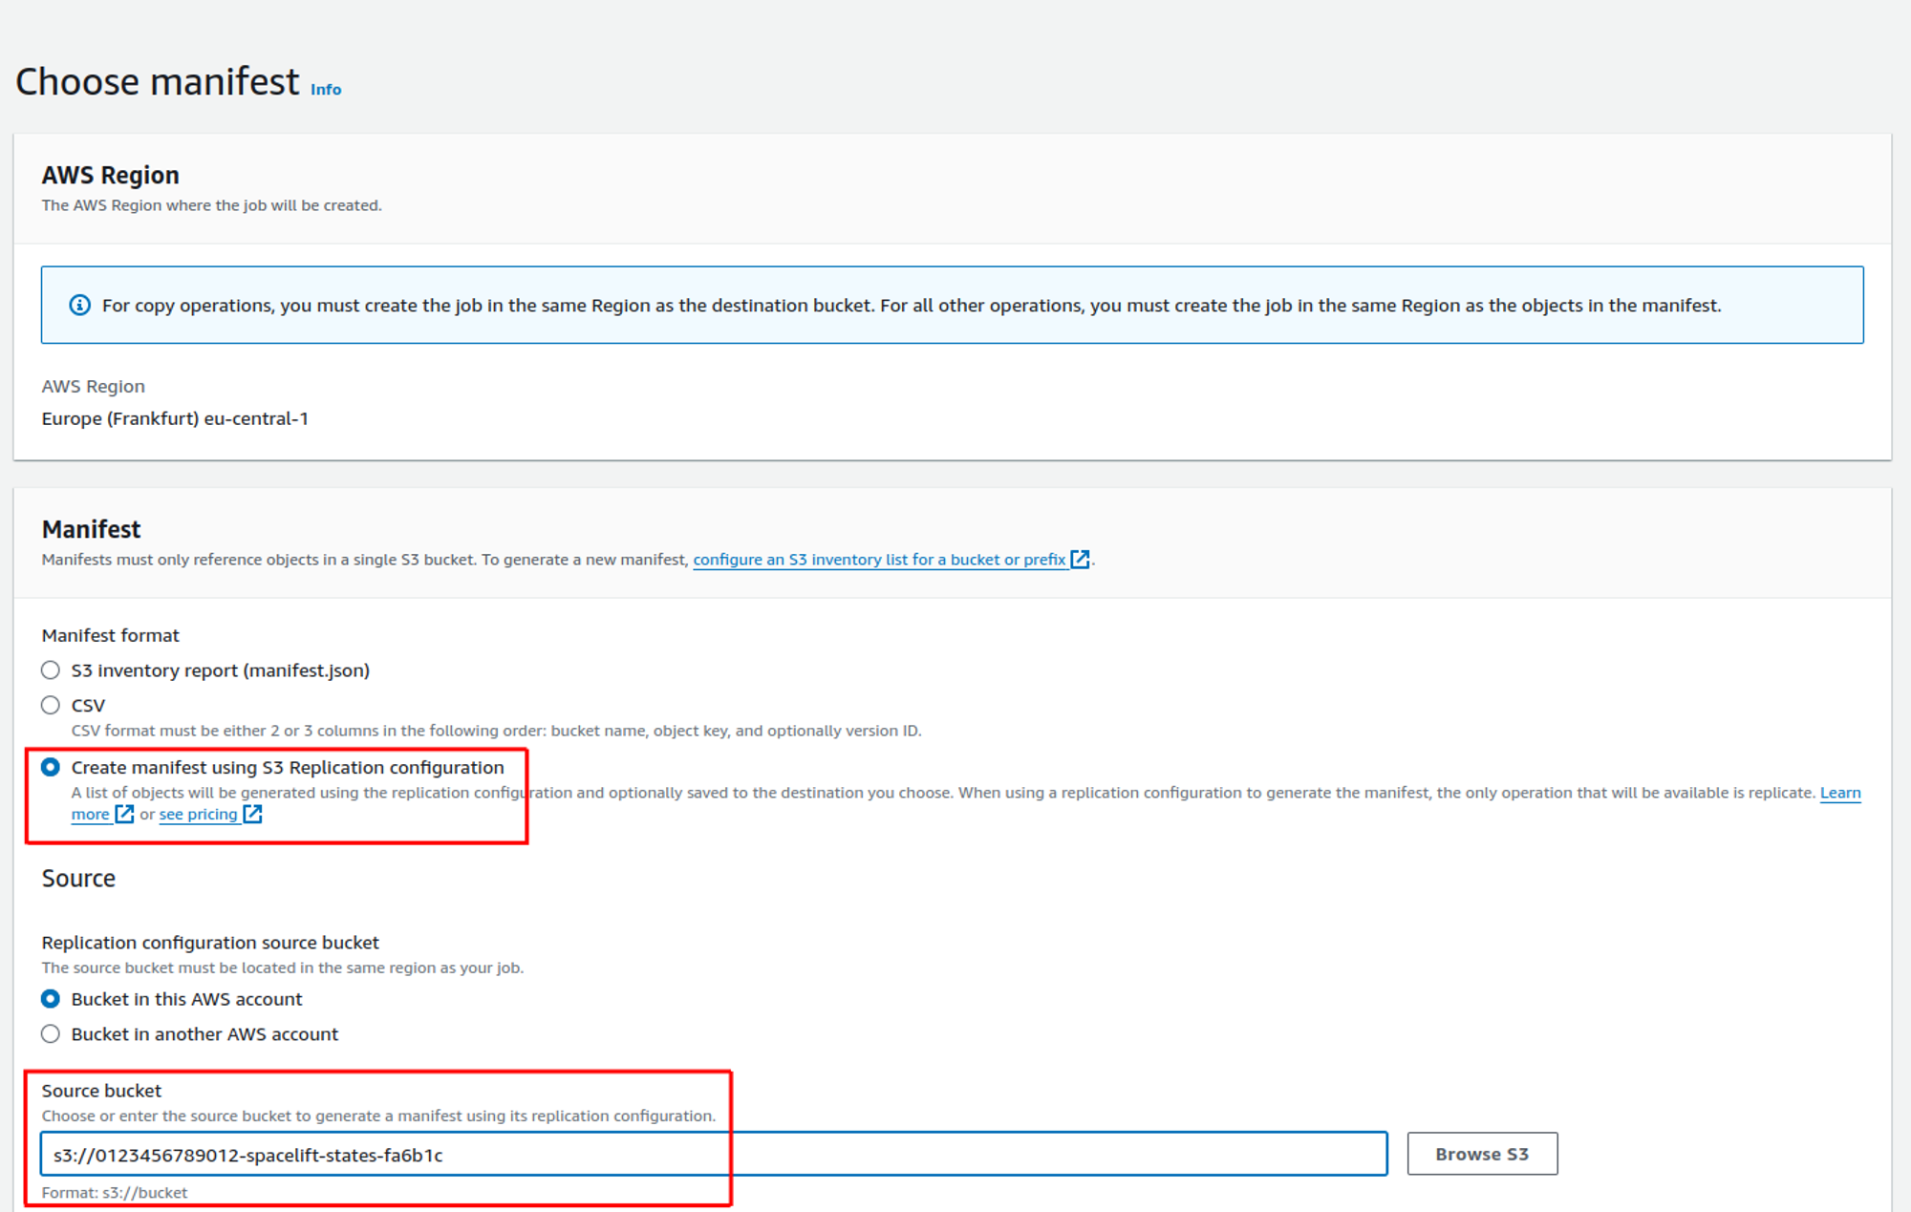Click external-link icon right after 'more' link
1911x1212 pixels.
(124, 815)
